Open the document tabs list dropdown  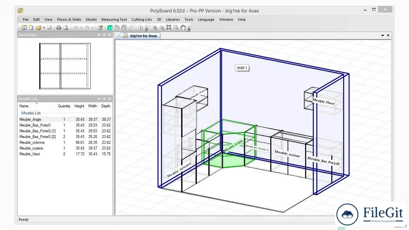383,35
